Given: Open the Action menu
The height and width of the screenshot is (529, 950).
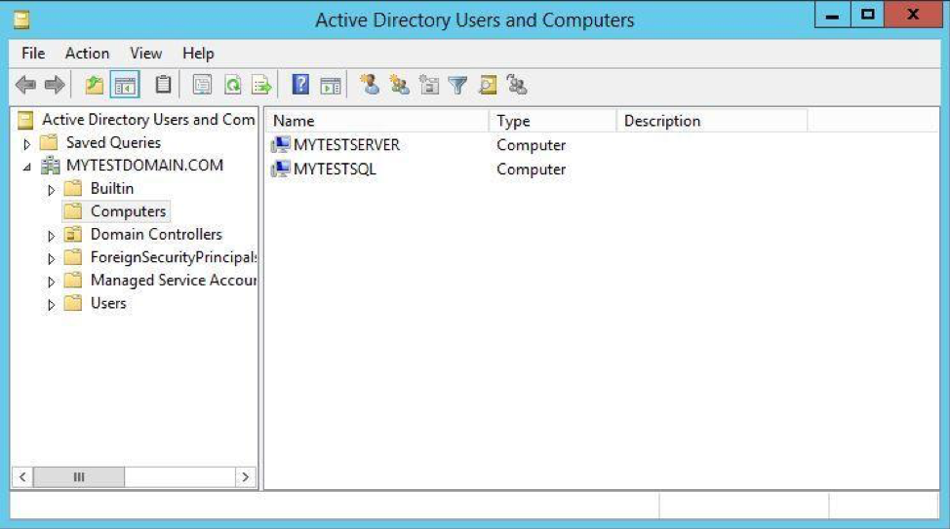Looking at the screenshot, I should 87,54.
